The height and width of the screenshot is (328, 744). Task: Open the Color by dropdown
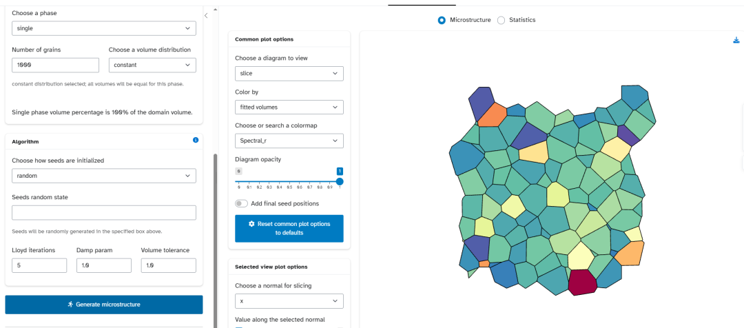(289, 107)
